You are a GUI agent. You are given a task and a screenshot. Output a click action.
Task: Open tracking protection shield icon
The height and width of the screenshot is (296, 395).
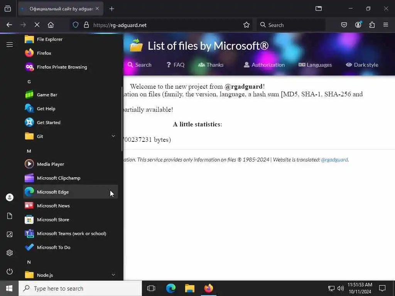click(76, 25)
